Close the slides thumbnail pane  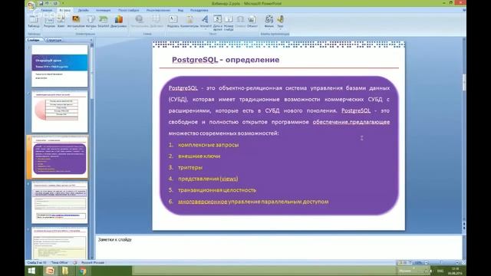point(91,40)
